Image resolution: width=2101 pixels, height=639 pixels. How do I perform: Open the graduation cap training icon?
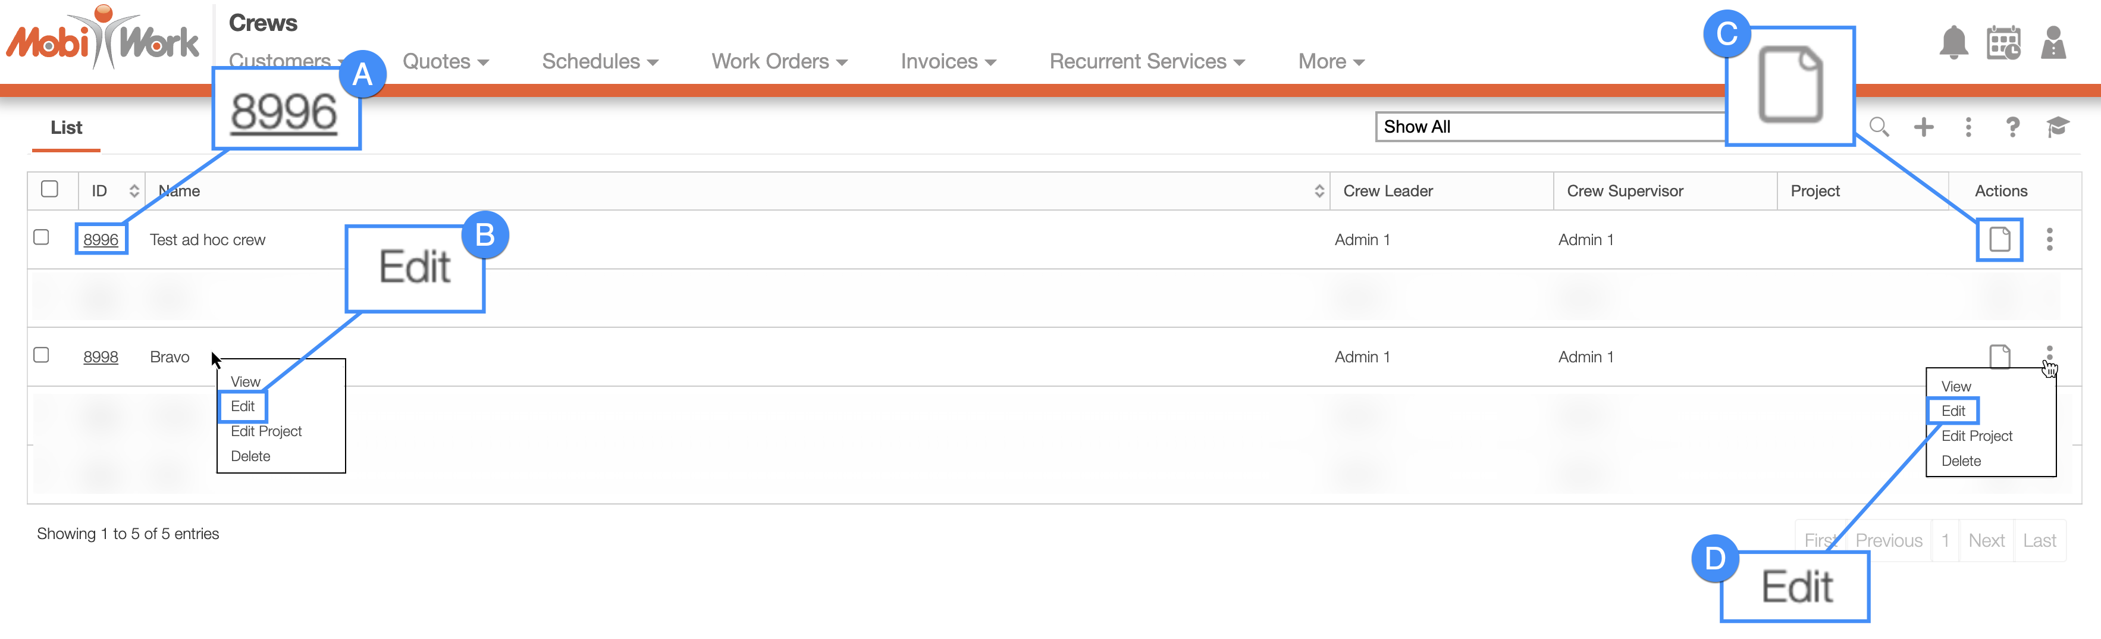pos(2057,127)
